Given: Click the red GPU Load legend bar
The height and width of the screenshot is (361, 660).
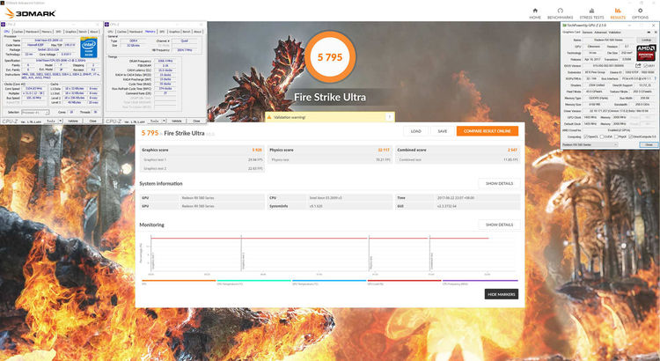Looking at the screenshot, I should click(405, 281).
